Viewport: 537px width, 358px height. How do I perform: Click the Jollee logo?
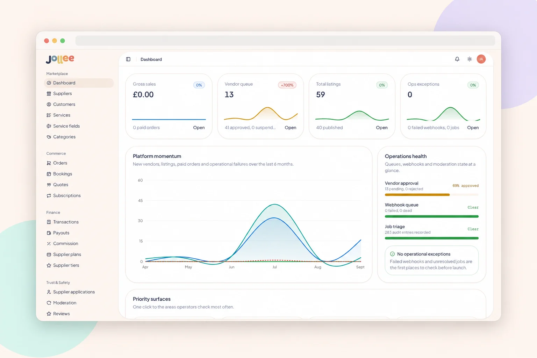click(60, 59)
